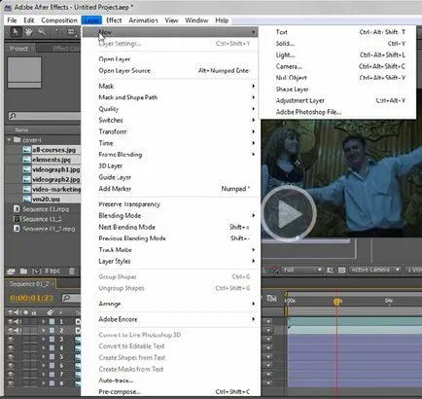Collapse the cover-i folder in Project panel
Screen dimensions: 422x399
(9, 140)
